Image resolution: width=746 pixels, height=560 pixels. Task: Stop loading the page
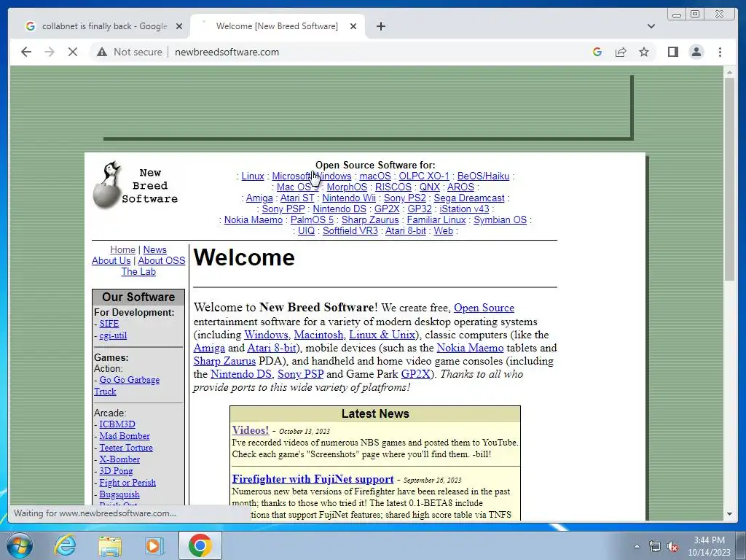point(73,52)
